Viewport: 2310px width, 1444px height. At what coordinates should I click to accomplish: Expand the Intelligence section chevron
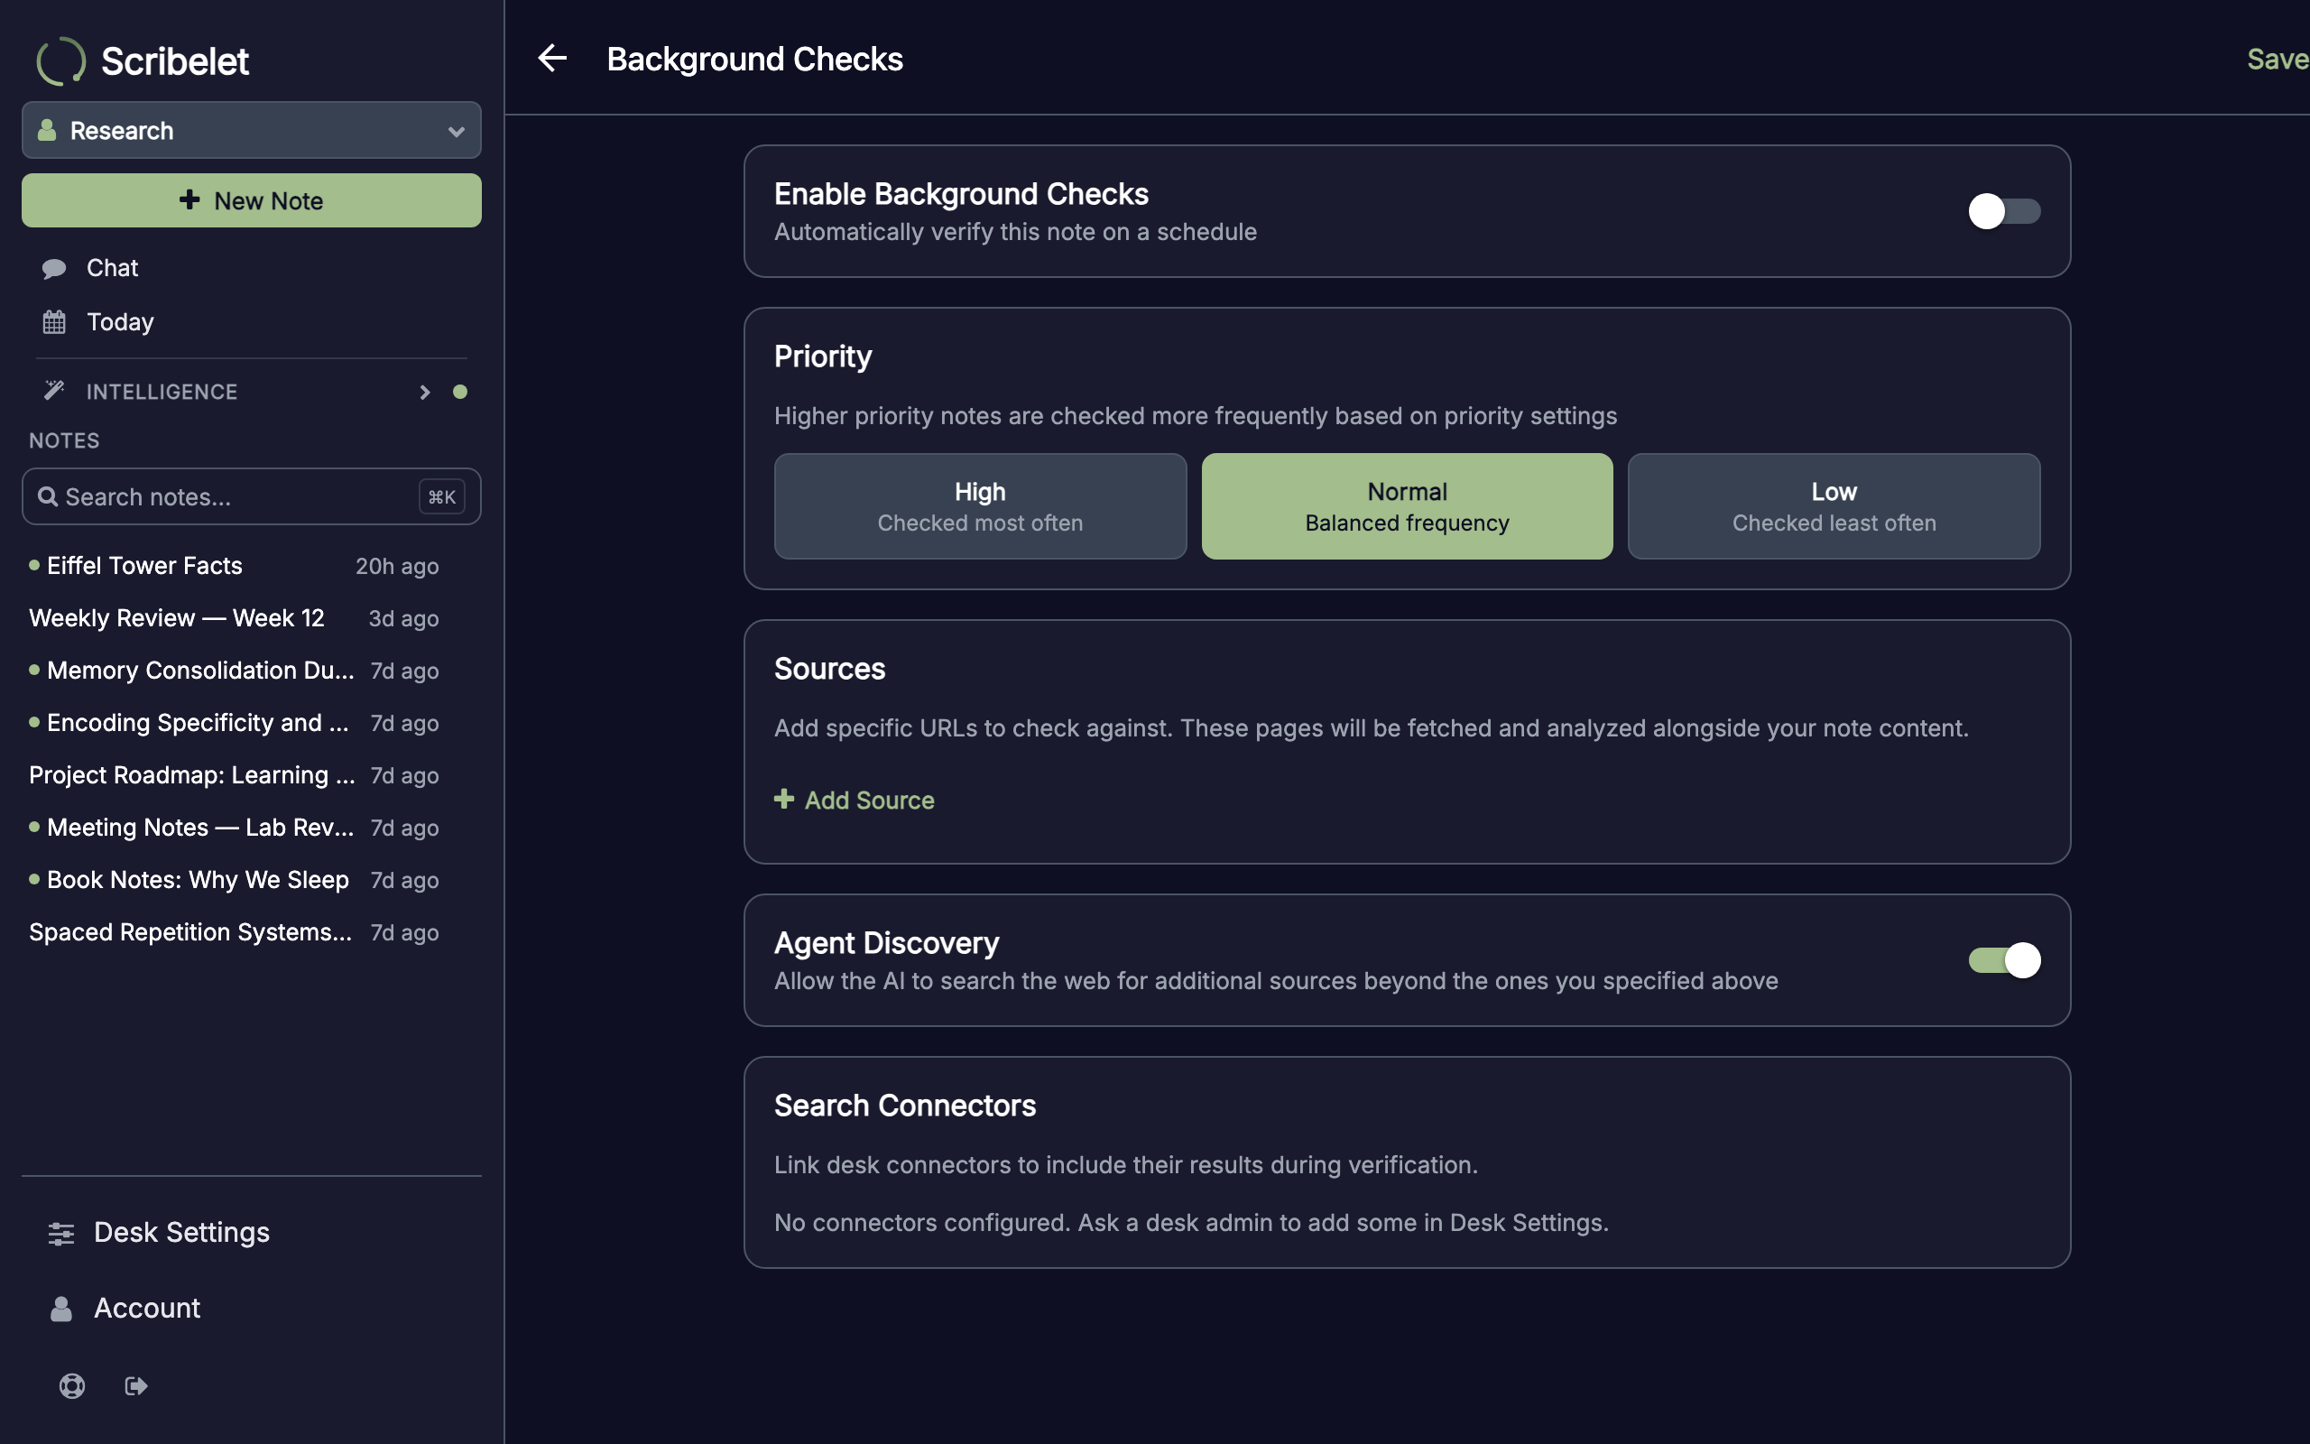coord(425,392)
